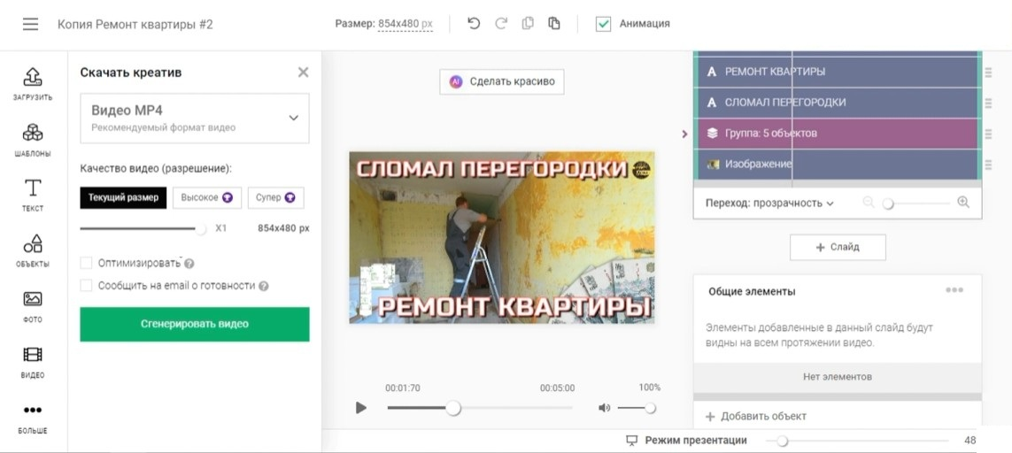Click Режим презентации label
The width and height of the screenshot is (1012, 453).
click(696, 440)
